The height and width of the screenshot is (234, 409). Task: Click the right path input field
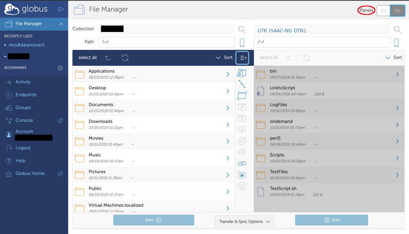point(322,42)
